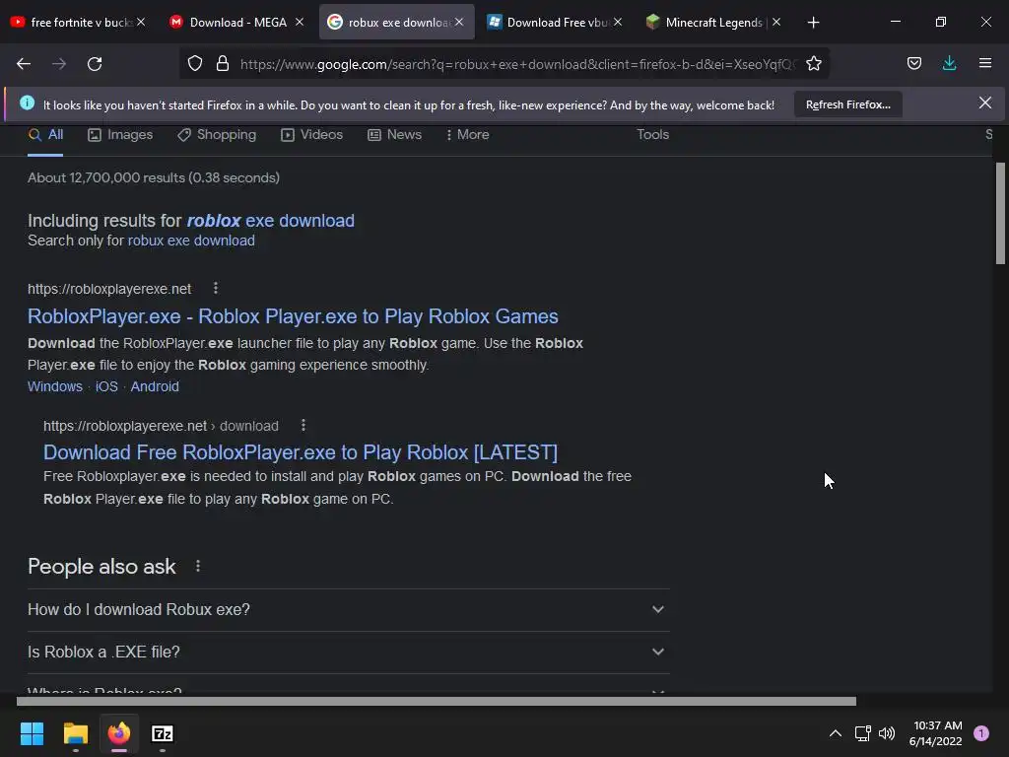Expand 'Is Roblox a .EXE file?'
Viewport: 1009px width, 757px height.
(x=348, y=653)
